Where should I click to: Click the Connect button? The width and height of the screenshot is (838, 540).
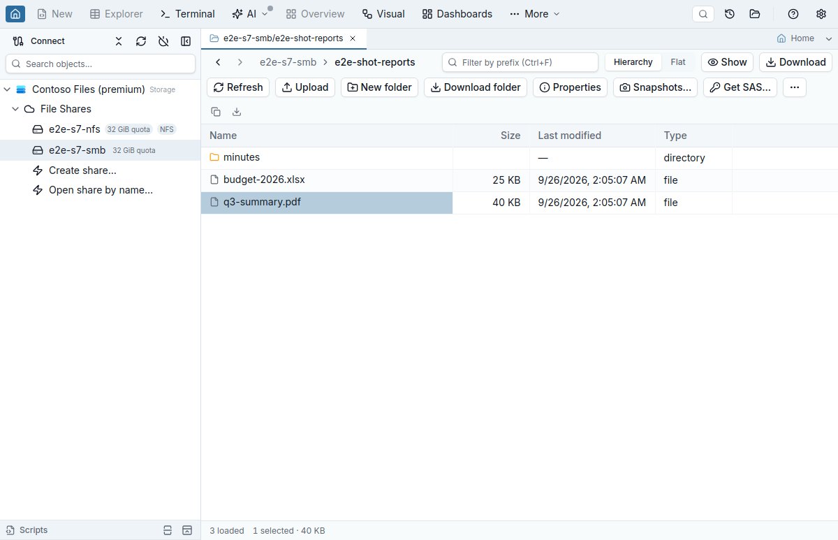(39, 41)
